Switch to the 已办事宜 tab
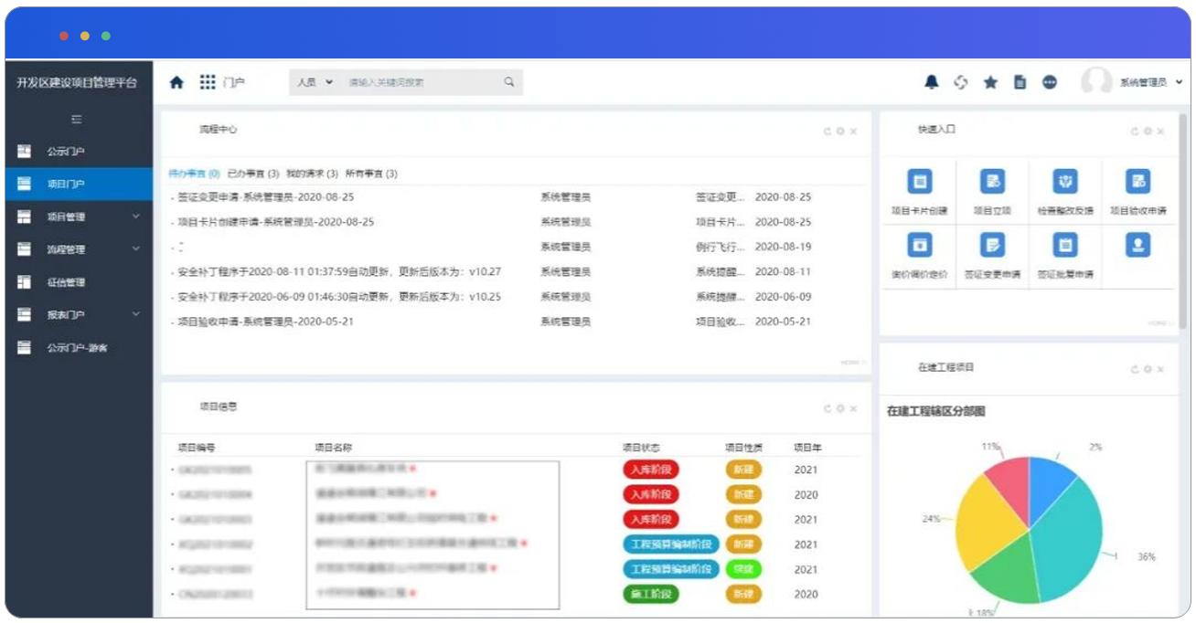This screenshot has height=623, width=1196. click(x=252, y=174)
